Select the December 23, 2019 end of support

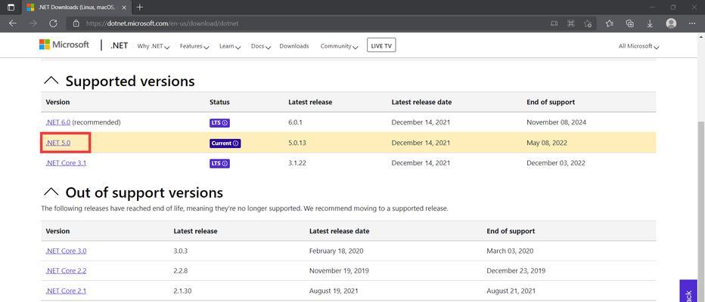(516, 271)
